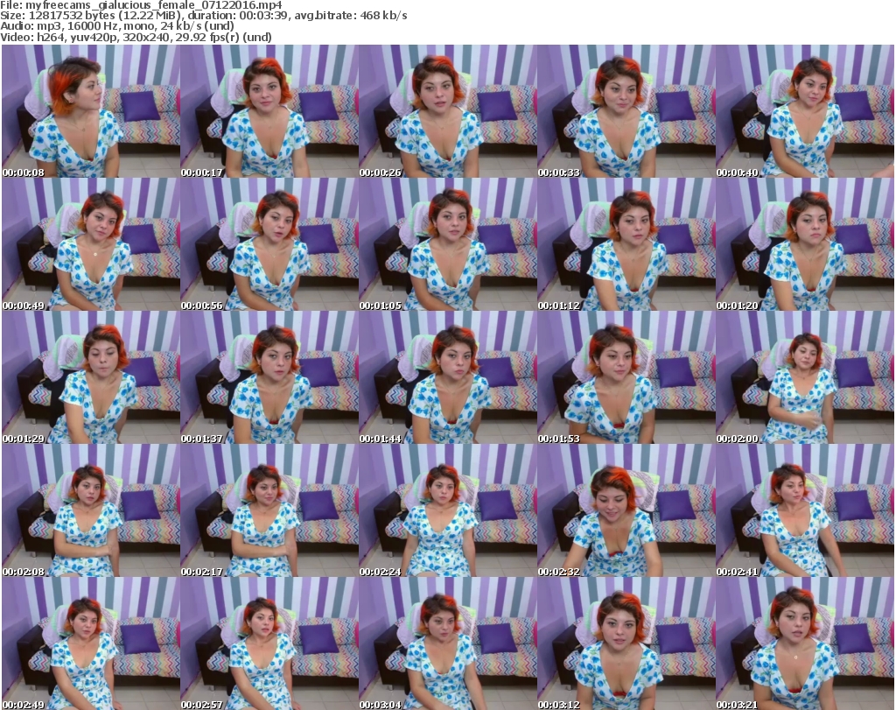Open the frame timestamped 00:00:49
Viewport: 896px width, 710px height.
pos(91,244)
